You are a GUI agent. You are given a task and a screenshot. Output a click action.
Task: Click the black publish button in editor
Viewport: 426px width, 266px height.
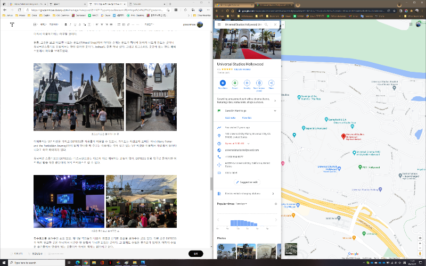tap(195, 254)
